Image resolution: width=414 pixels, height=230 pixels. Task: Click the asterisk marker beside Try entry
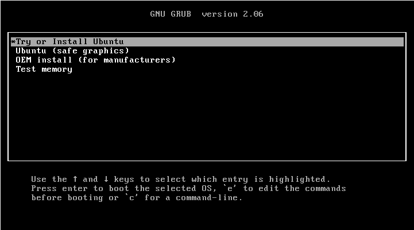(13, 42)
